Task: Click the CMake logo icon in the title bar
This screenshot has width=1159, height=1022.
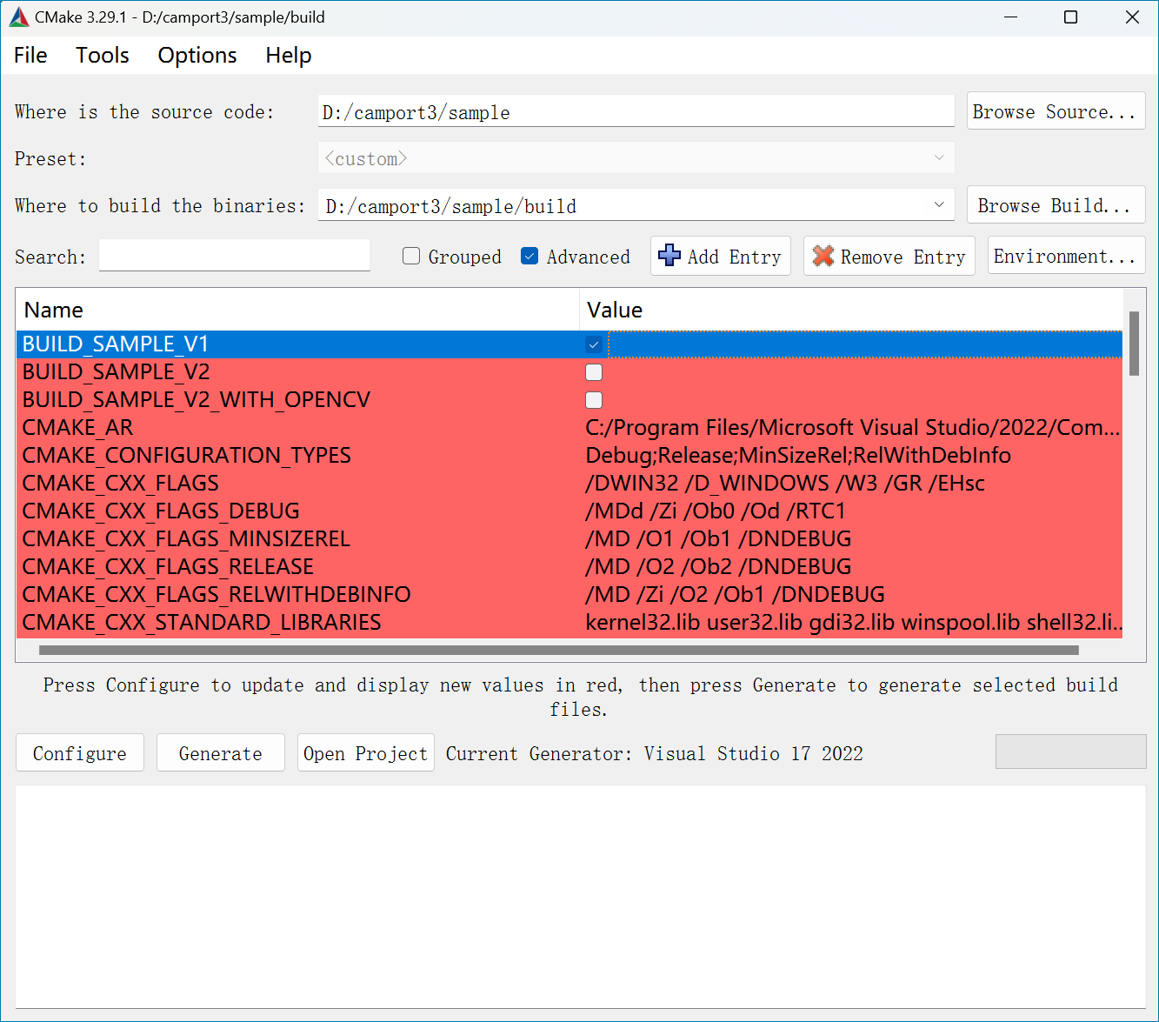Action: pyautogui.click(x=19, y=17)
